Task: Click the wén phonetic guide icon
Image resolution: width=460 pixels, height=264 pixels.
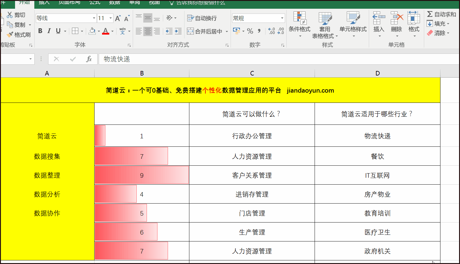Action: pos(123,31)
